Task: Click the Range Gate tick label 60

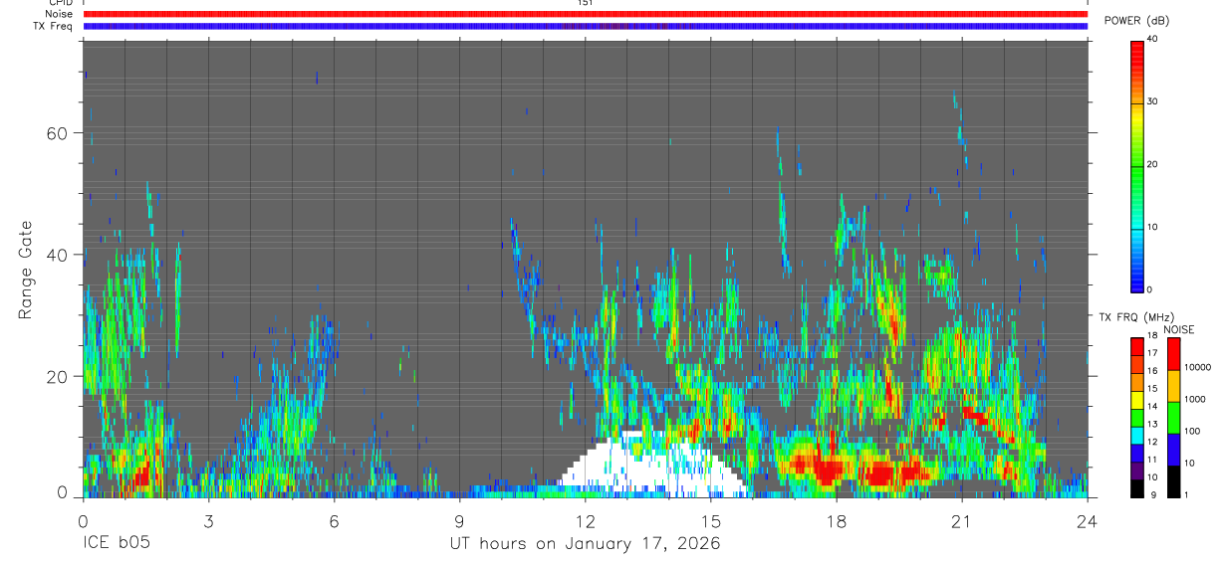Action: tap(58, 132)
